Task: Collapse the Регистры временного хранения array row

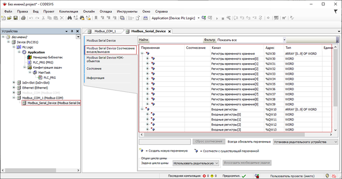Action: click(142, 53)
